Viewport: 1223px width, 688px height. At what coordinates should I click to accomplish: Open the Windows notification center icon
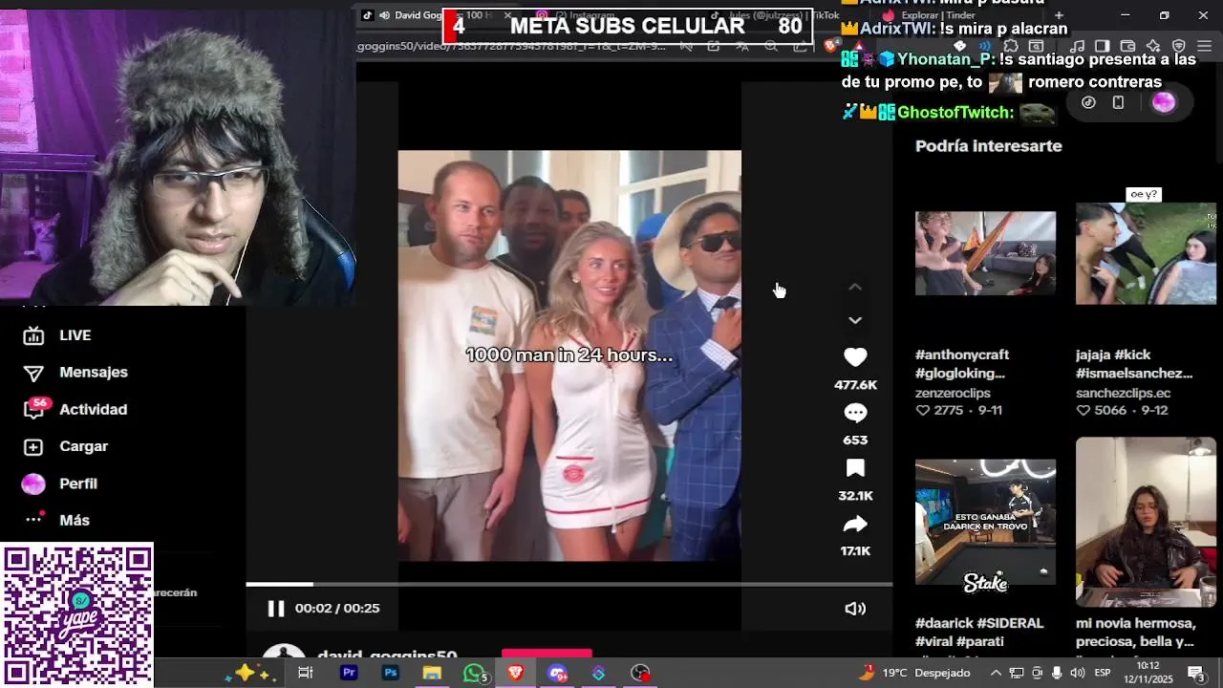click(x=1195, y=673)
